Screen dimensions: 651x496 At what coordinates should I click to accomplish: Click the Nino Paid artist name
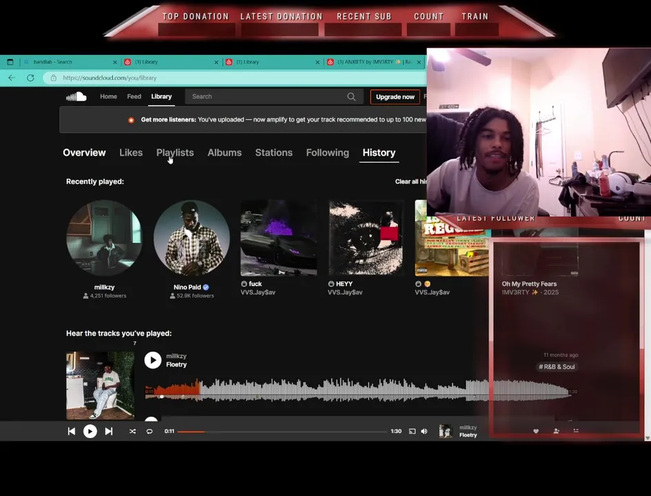pos(188,287)
